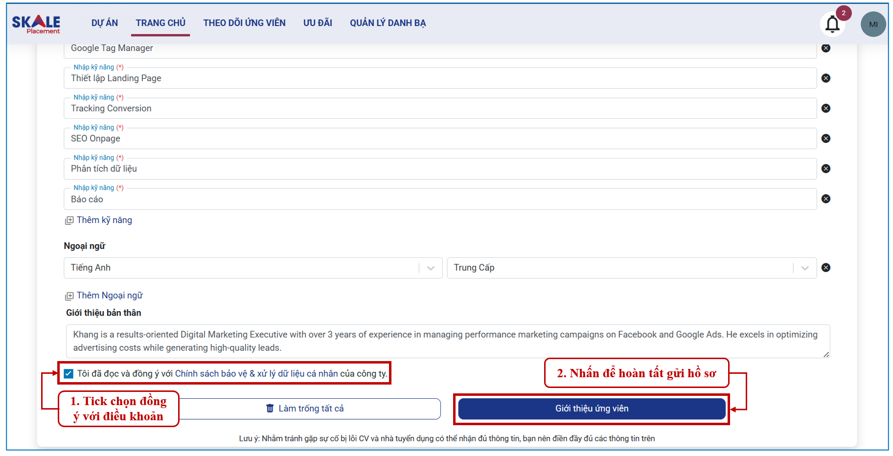This screenshot has height=456, width=893.
Task: Open the THEO DÕI ỨNG VIÊN tab
Action: pyautogui.click(x=244, y=23)
